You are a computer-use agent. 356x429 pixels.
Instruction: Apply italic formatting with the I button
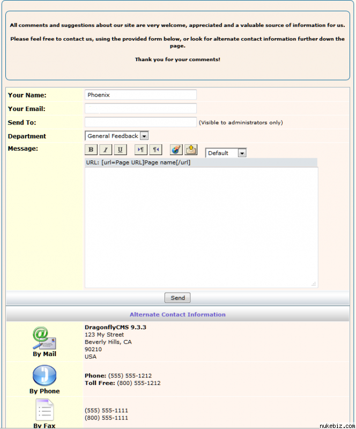click(x=106, y=150)
